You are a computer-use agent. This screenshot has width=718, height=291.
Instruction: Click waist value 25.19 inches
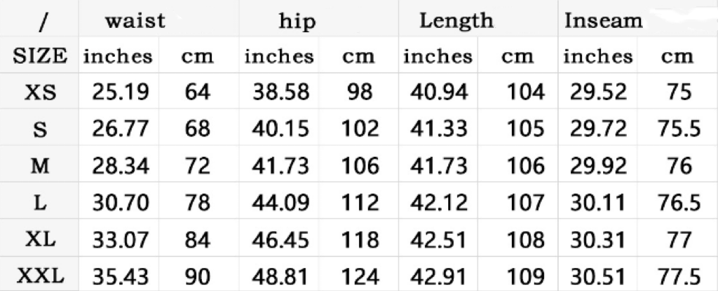(121, 92)
